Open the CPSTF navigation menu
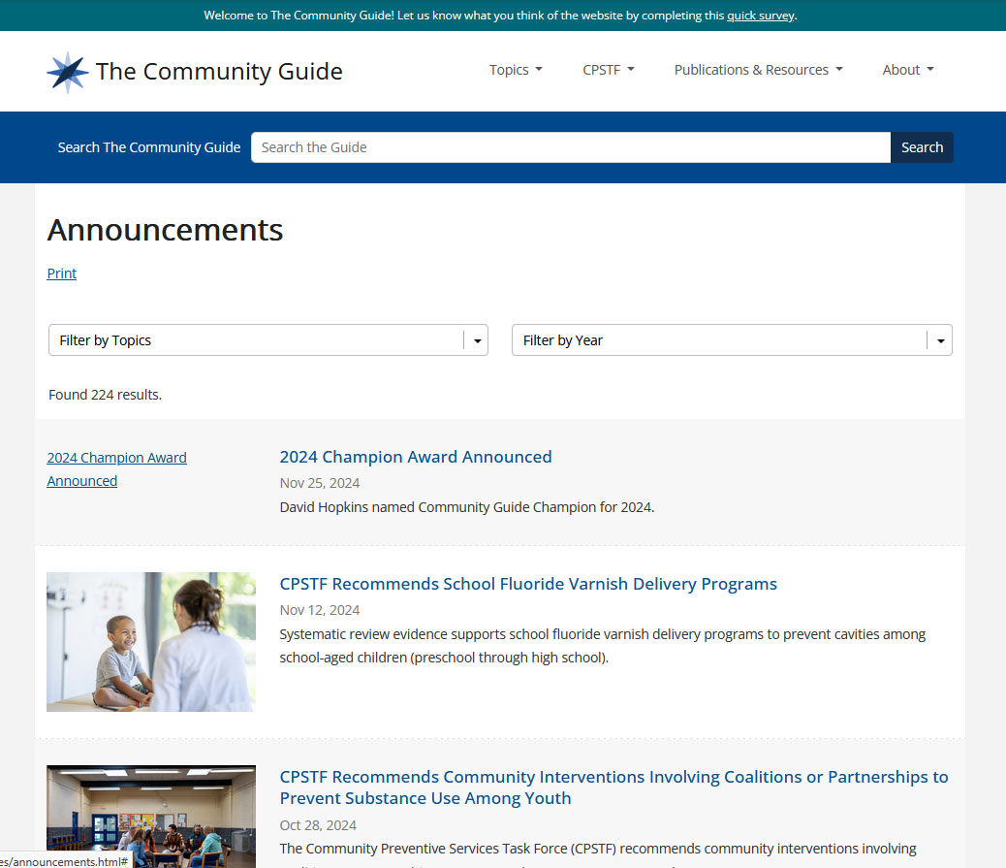This screenshot has width=1006, height=868. pos(608,70)
